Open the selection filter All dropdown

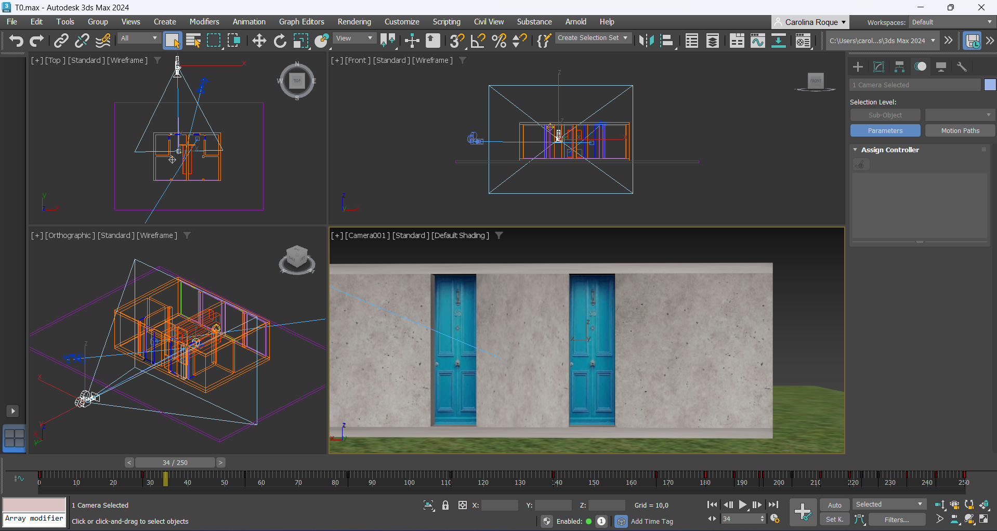(x=139, y=38)
